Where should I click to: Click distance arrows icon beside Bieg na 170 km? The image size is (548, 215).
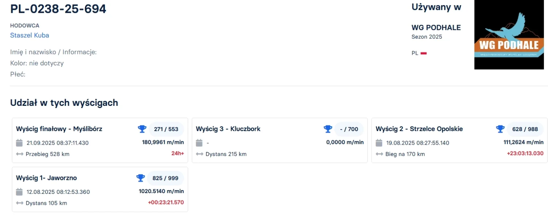click(x=379, y=154)
